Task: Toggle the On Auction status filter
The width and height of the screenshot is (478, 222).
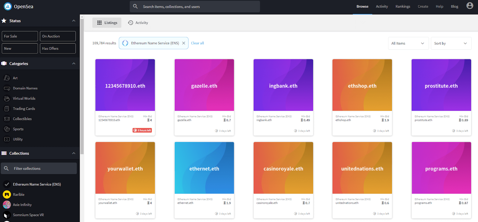Action: tap(58, 36)
